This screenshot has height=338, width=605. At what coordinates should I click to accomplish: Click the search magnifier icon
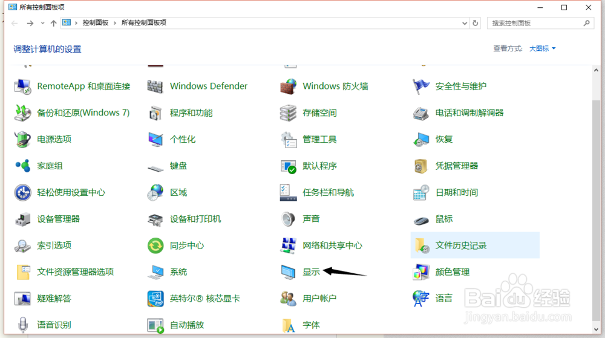[587, 23]
